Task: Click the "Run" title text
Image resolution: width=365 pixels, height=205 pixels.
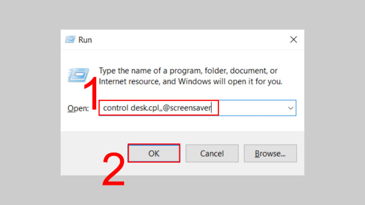Action: tap(85, 39)
